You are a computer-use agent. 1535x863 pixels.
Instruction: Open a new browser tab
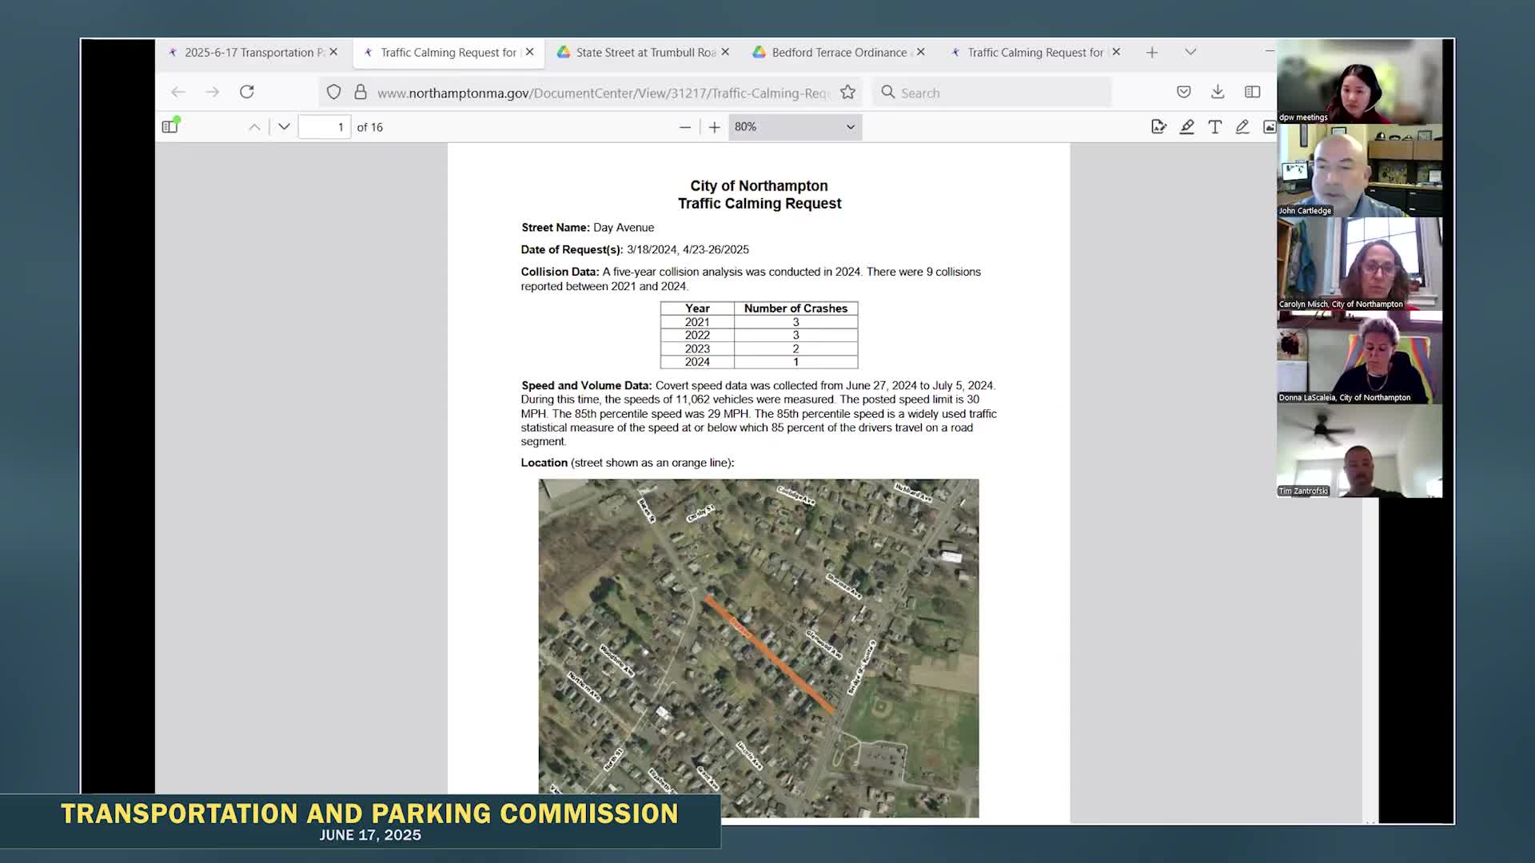[1152, 53]
